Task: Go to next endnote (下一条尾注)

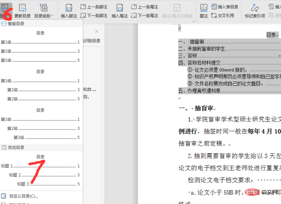Action: coord(145,15)
